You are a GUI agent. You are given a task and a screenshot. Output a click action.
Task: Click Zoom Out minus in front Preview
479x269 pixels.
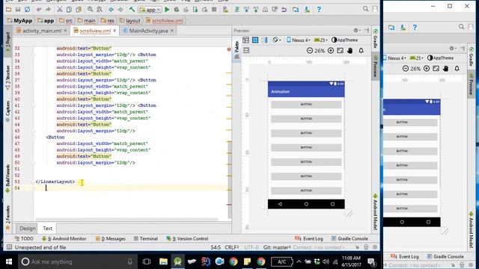coord(309,50)
